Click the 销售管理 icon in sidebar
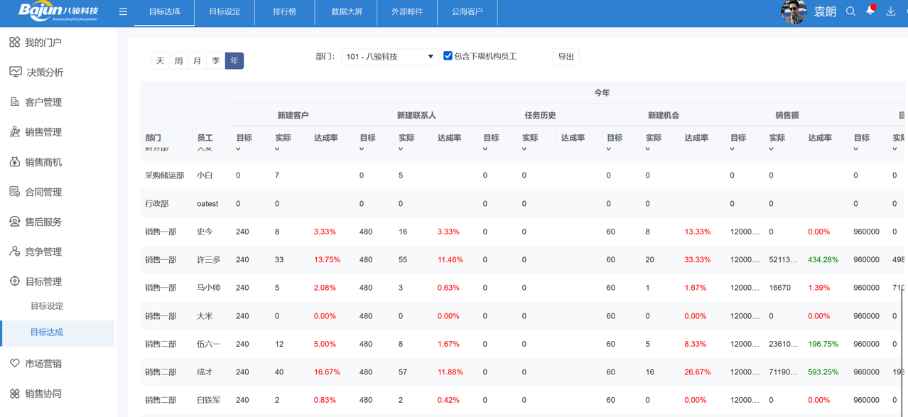 pyautogui.click(x=15, y=131)
